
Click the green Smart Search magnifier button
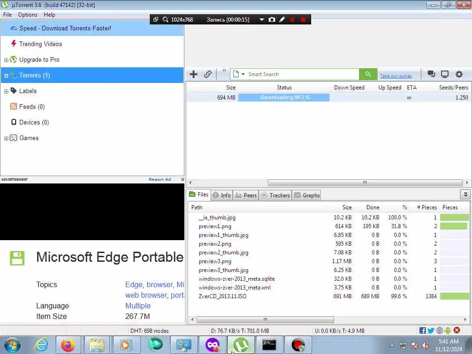368,74
